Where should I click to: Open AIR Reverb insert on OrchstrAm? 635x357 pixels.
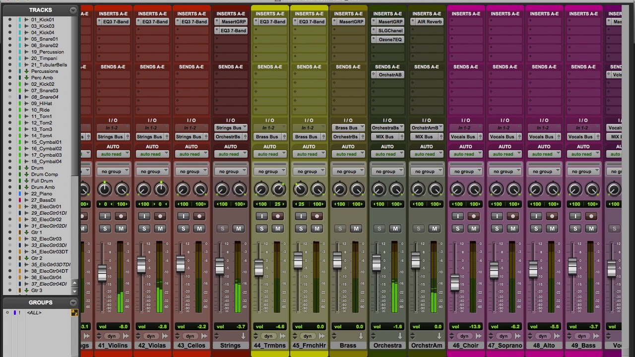(x=430, y=22)
